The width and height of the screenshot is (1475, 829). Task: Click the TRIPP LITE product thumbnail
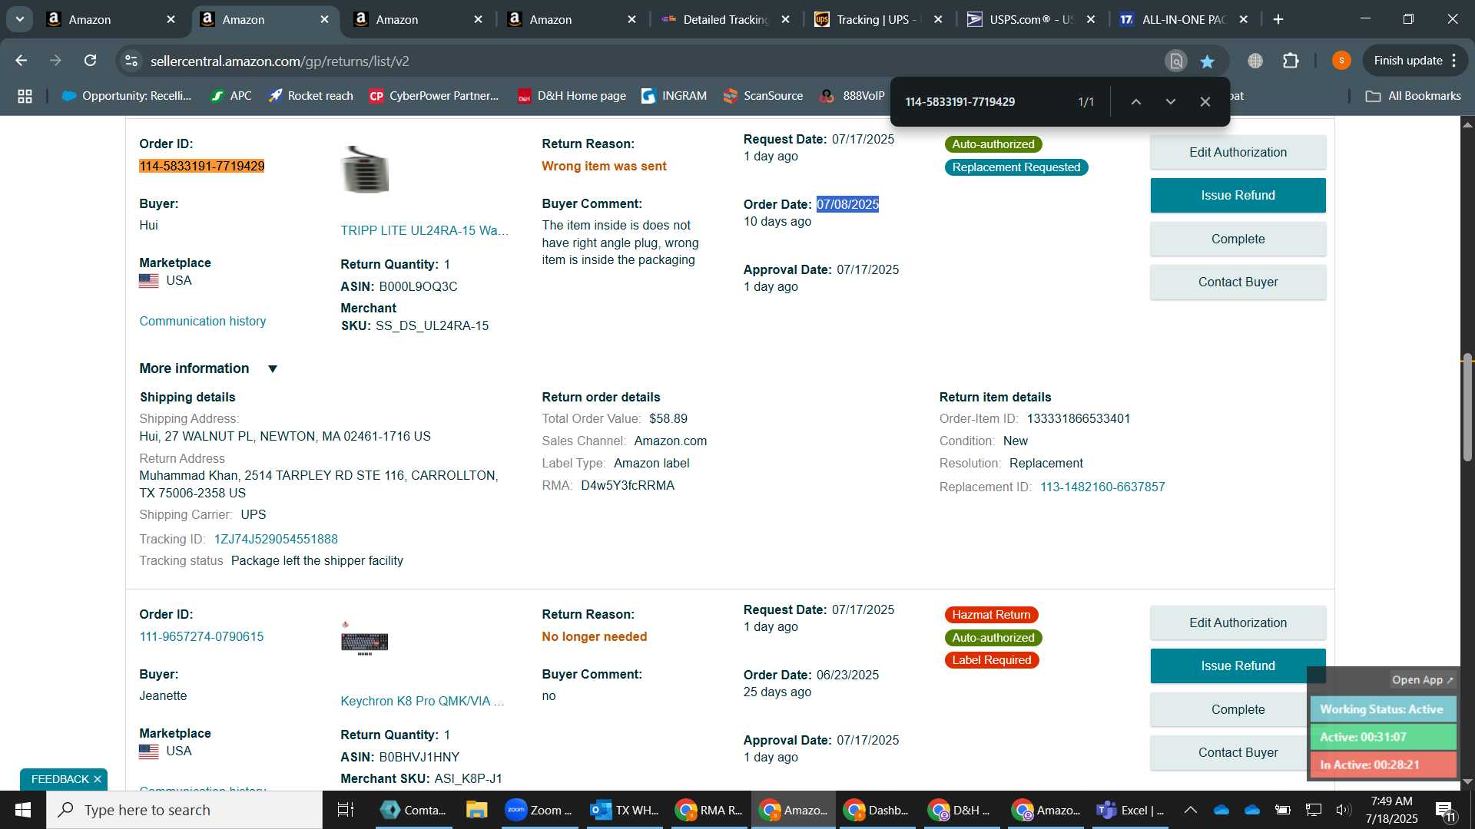click(365, 169)
